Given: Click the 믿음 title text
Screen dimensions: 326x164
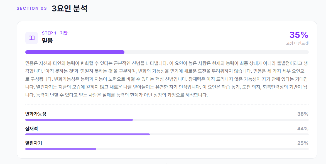Looking at the screenshot, I should pyautogui.click(x=47, y=40).
